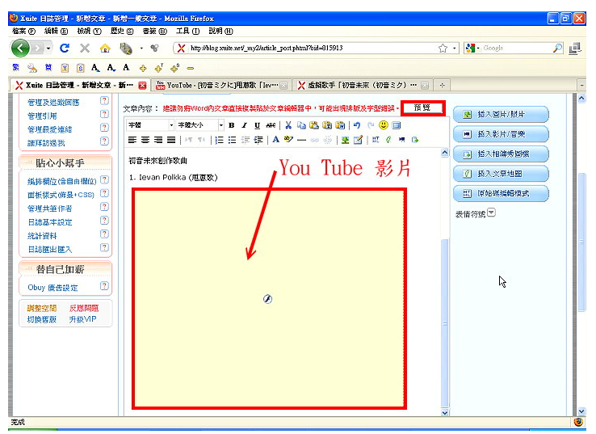The image size is (596, 434).
Task: Open the address bar history dropdown
Action: 455,48
